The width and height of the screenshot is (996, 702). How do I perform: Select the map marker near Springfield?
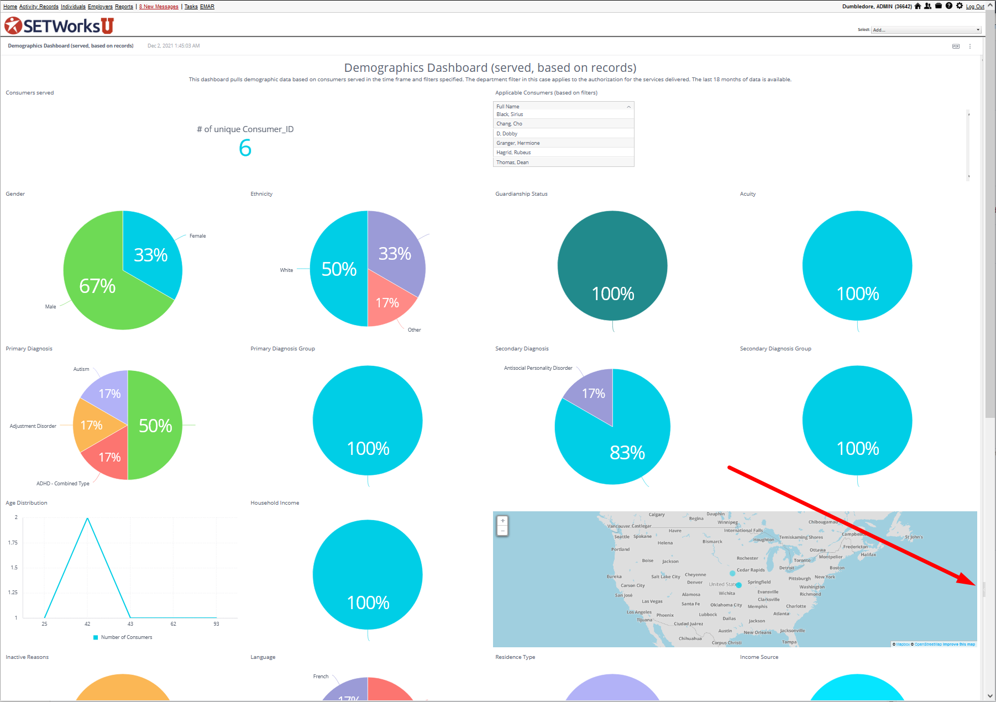click(739, 585)
